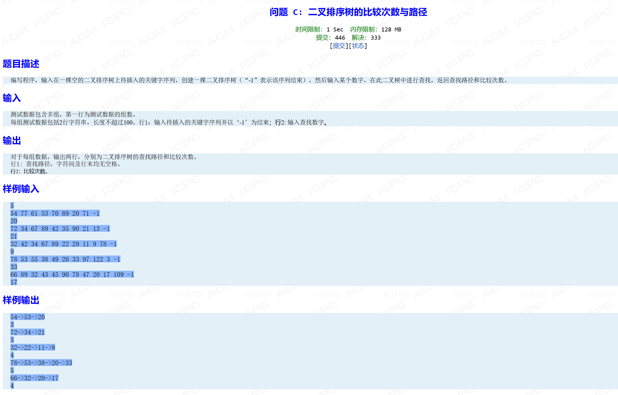
Task: Click the 输入 section heading
Action: coord(12,98)
